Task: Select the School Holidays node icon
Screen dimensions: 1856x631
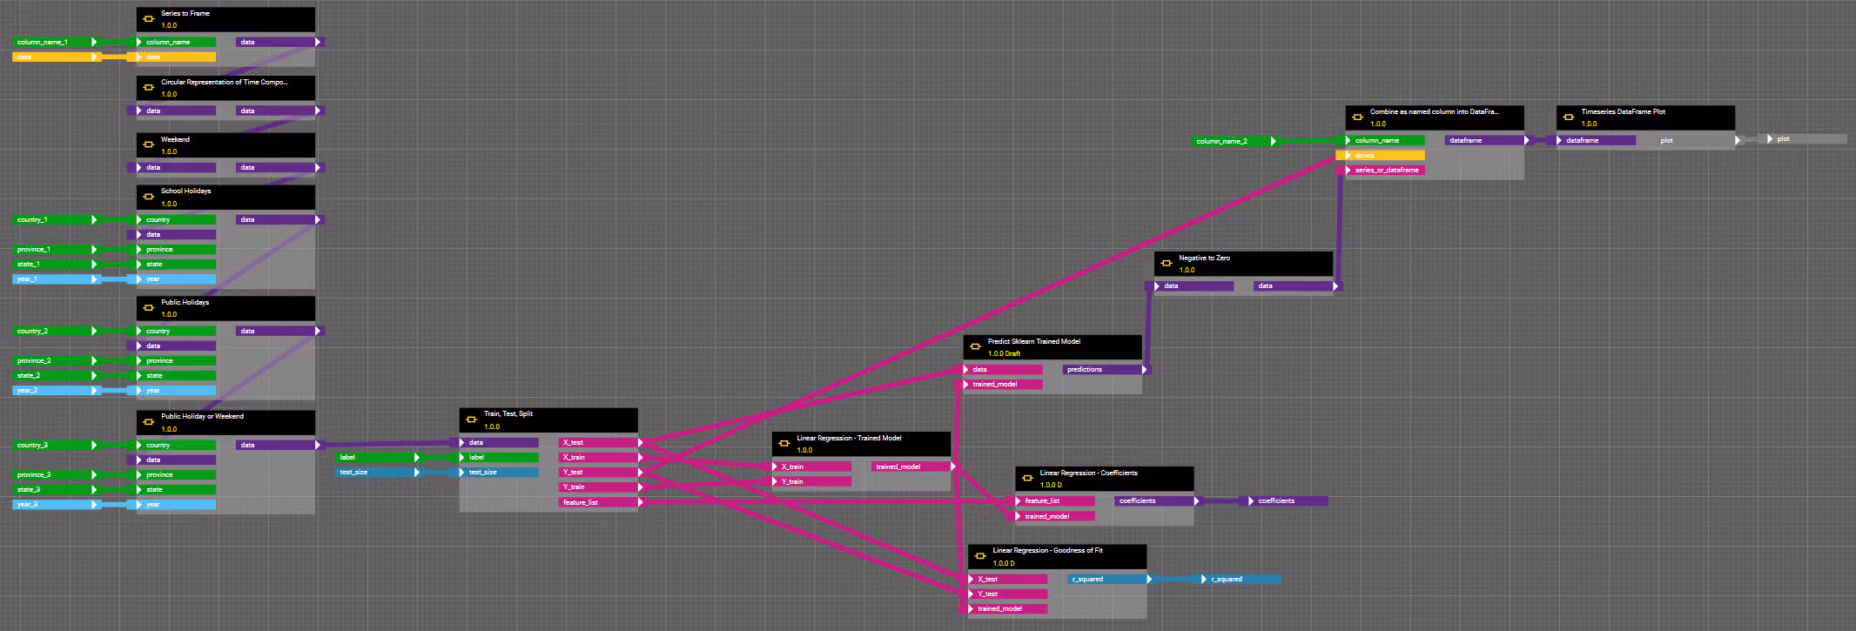Action: pyautogui.click(x=149, y=197)
